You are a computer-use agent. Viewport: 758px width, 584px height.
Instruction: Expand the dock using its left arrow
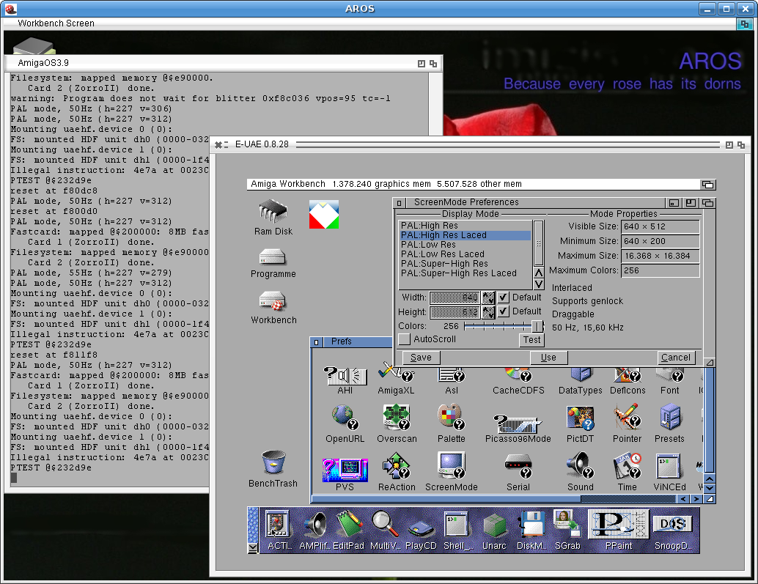point(253,547)
